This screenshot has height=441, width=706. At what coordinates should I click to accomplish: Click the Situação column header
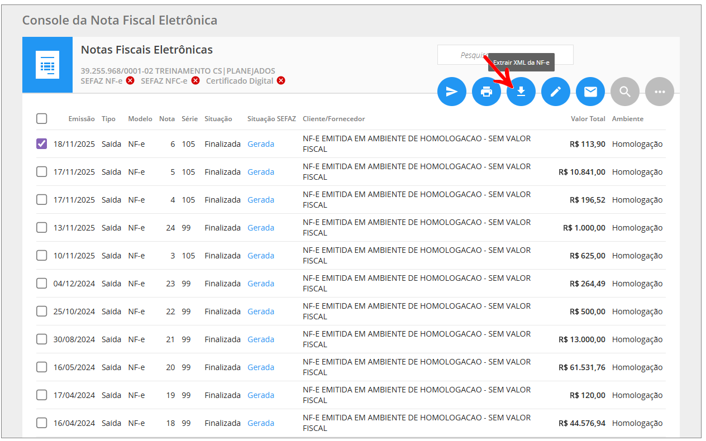(x=218, y=119)
